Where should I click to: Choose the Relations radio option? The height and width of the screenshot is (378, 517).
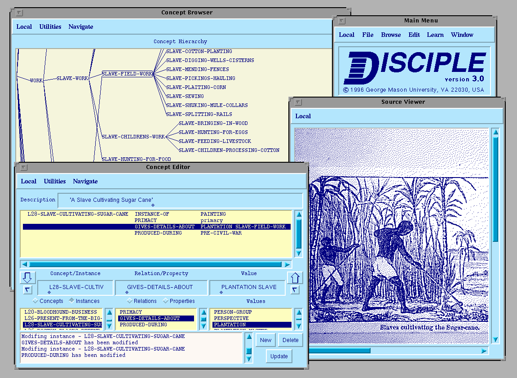(x=130, y=301)
